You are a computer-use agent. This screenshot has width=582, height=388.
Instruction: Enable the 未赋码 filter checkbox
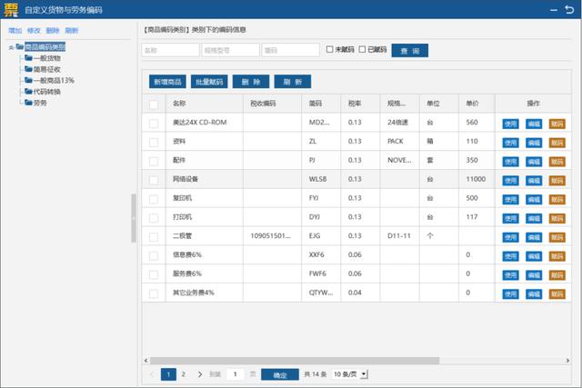click(329, 50)
